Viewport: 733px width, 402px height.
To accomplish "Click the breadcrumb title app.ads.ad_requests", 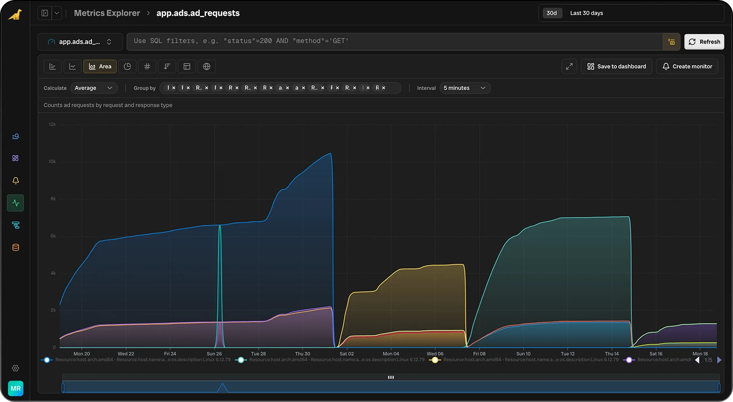I will pos(198,13).
